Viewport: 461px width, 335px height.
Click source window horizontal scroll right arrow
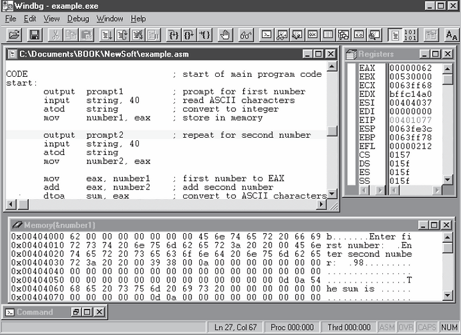pos(321,204)
